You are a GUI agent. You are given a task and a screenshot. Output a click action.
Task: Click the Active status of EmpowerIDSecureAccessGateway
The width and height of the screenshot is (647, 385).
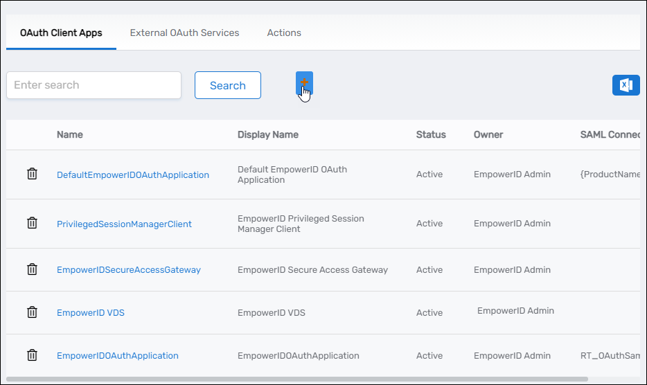pyautogui.click(x=429, y=270)
